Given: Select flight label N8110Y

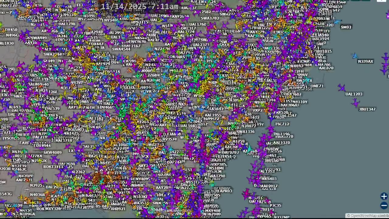Looking at the screenshot, I should pos(300,102).
